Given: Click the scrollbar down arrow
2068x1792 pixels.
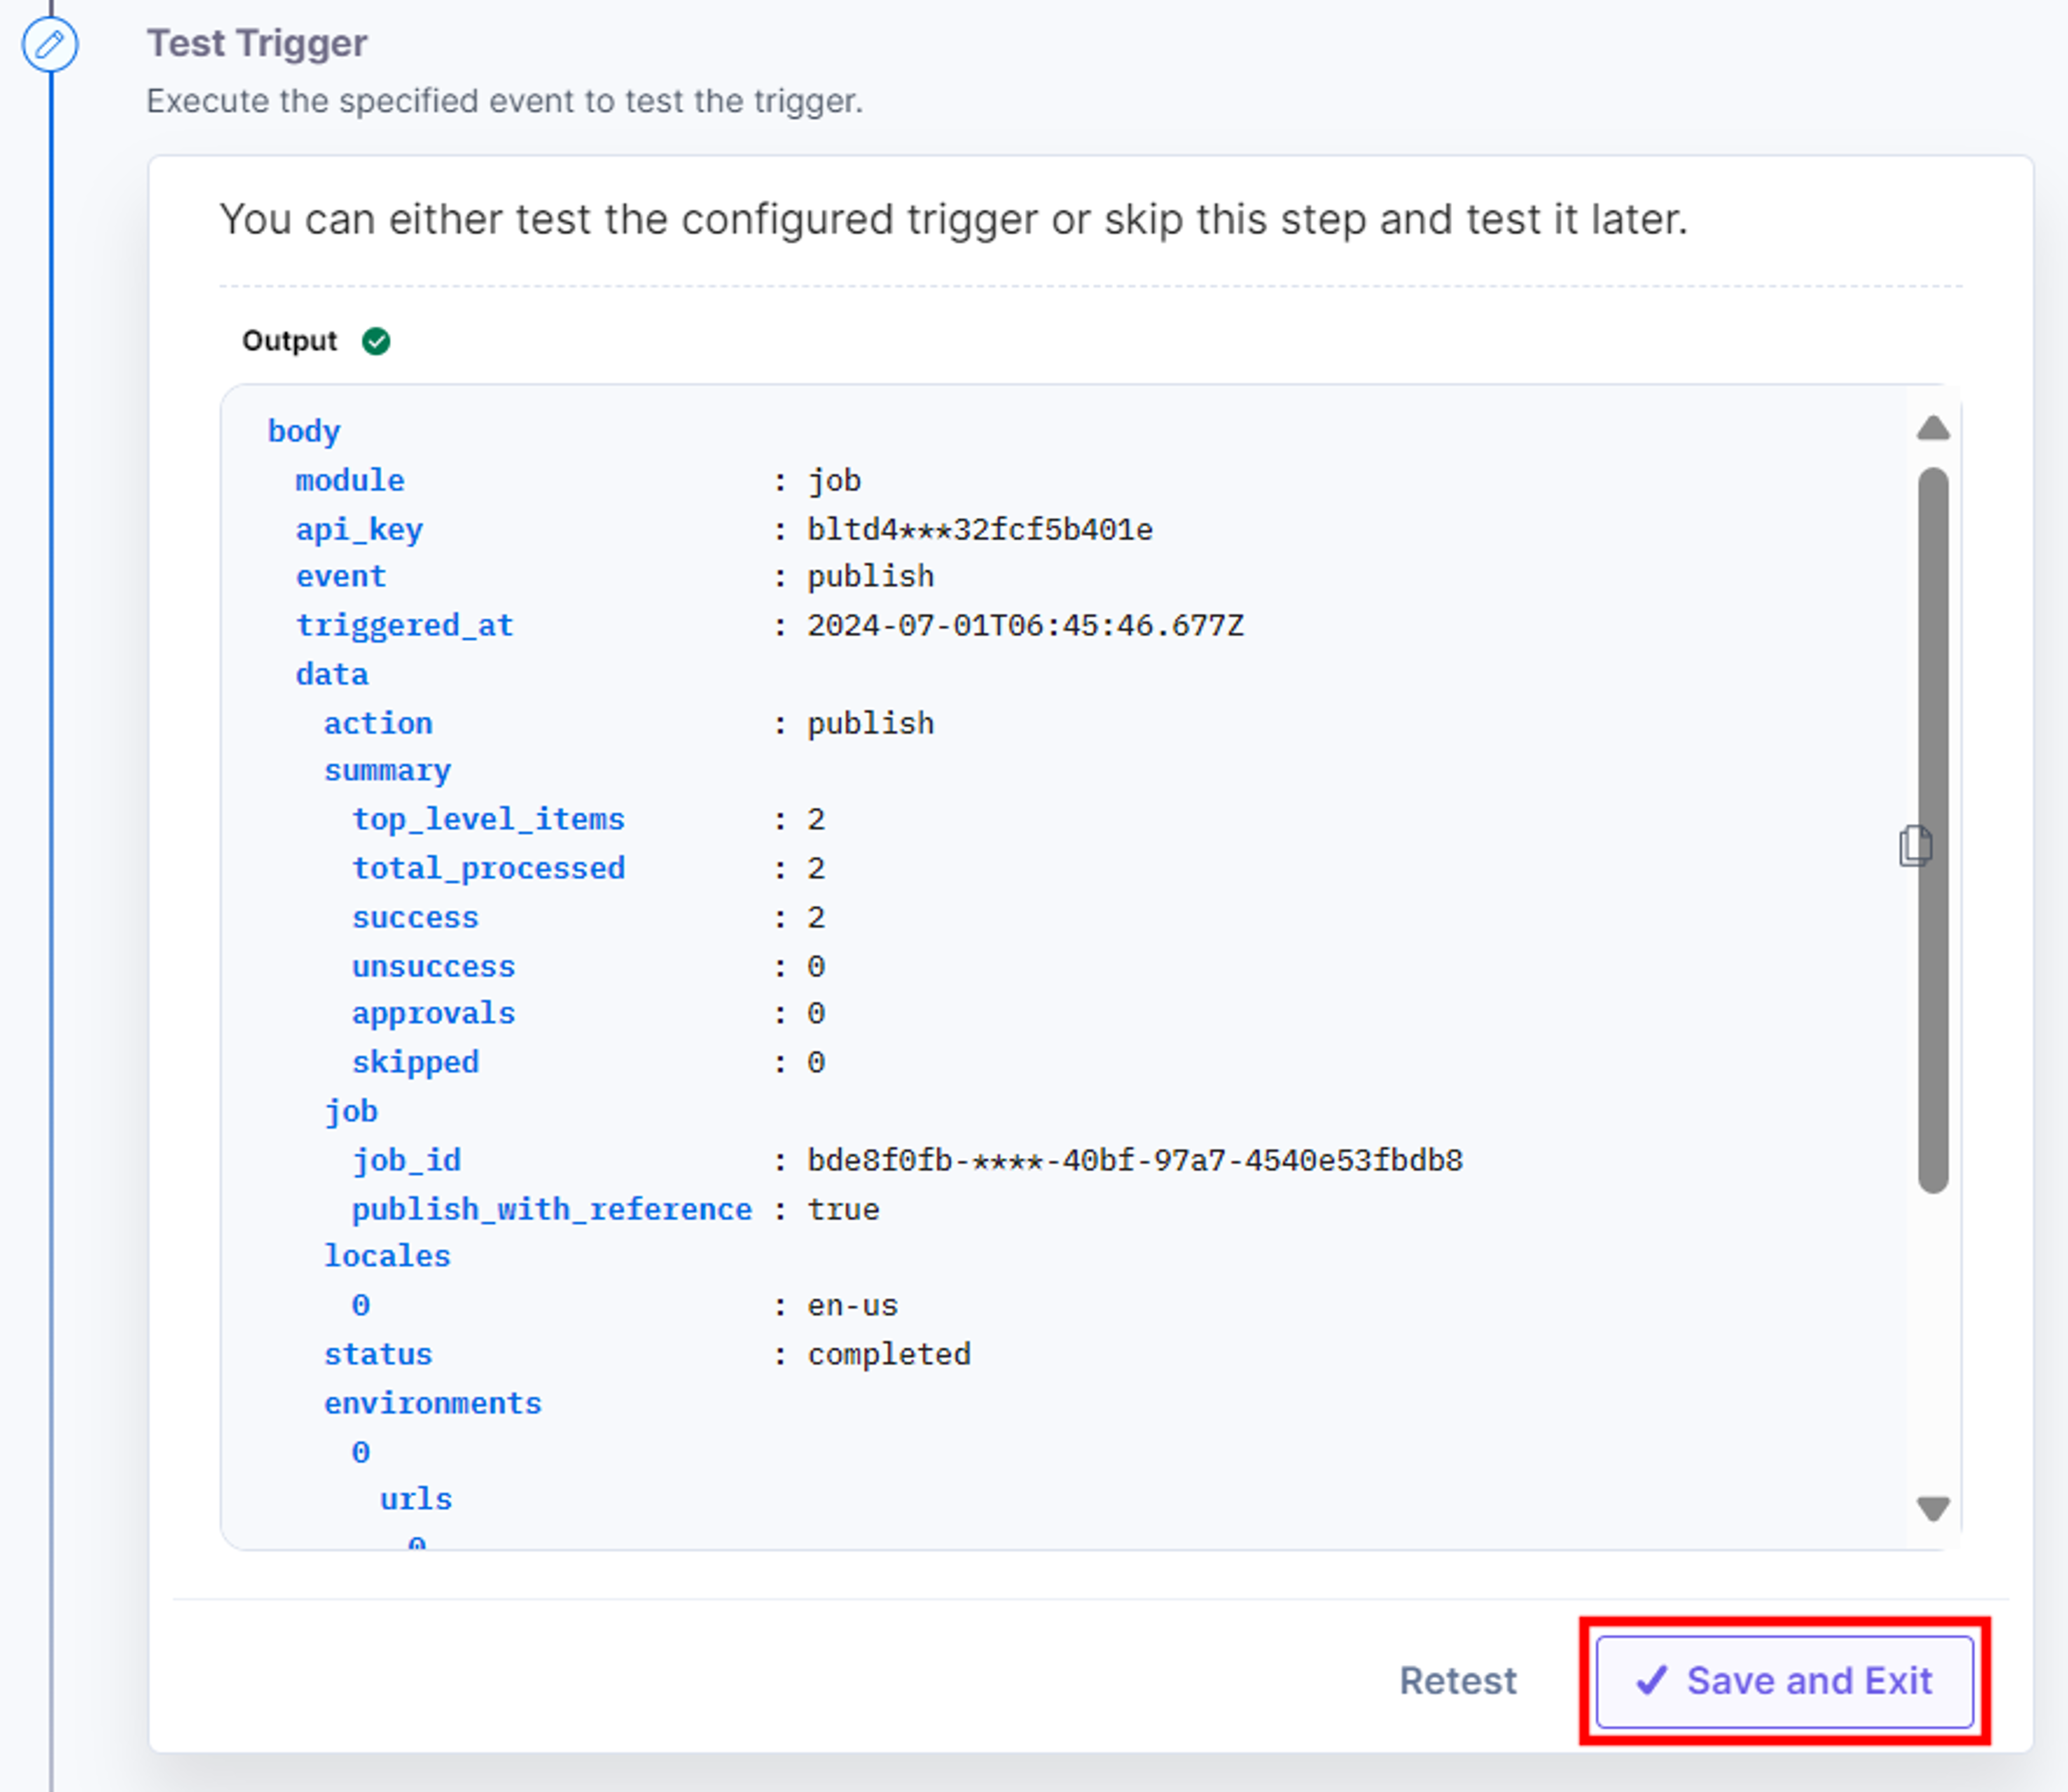Looking at the screenshot, I should click(1933, 1508).
